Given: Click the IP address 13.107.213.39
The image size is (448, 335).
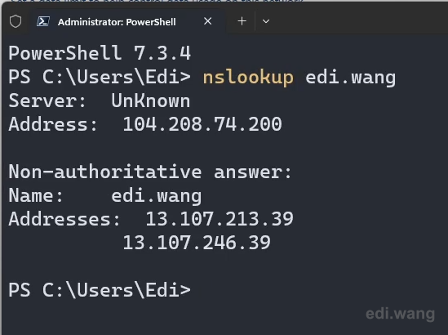Looking at the screenshot, I should click(220, 219).
